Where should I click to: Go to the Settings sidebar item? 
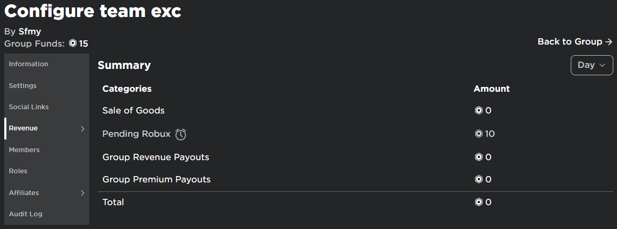(47, 86)
